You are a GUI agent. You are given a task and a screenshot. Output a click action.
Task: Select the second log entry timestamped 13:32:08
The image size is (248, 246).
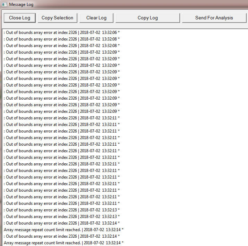(62, 46)
